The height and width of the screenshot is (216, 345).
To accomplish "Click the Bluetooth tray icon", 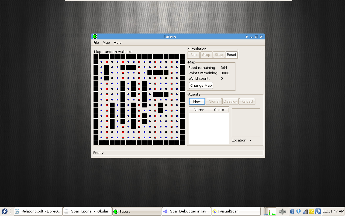I will click(x=292, y=211).
